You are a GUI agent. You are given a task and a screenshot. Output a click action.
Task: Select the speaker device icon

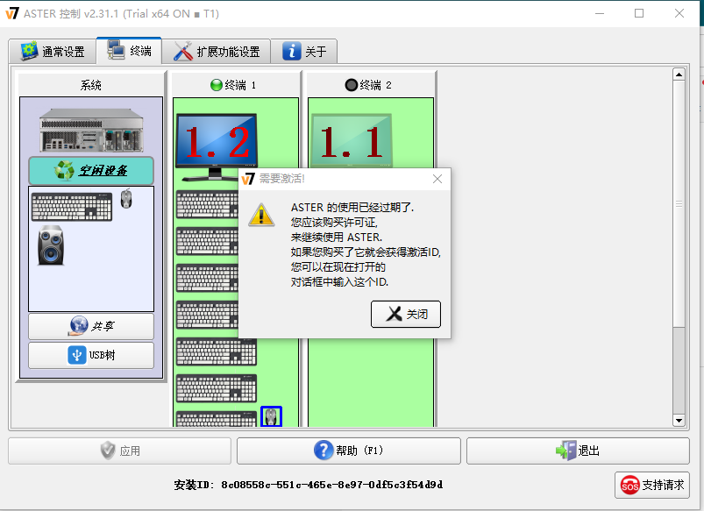51,245
